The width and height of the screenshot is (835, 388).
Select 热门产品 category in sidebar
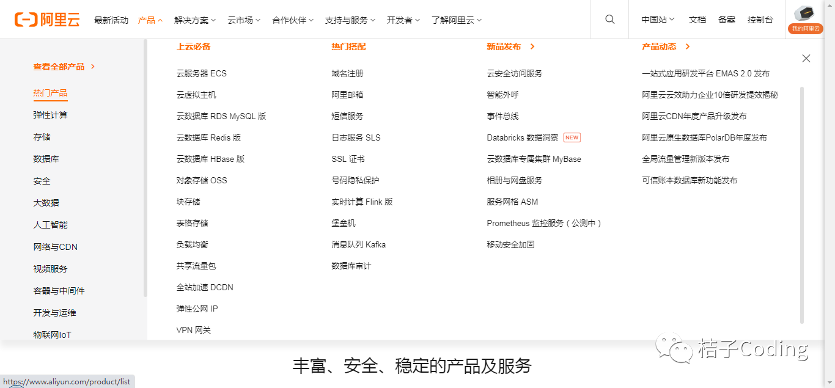(50, 93)
